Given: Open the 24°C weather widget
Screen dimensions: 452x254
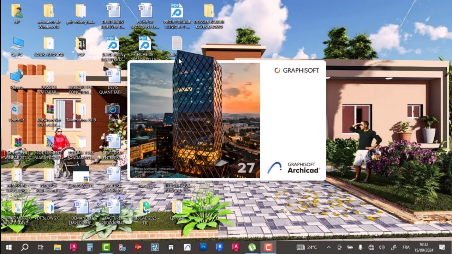Looking at the screenshot, I should 307,247.
